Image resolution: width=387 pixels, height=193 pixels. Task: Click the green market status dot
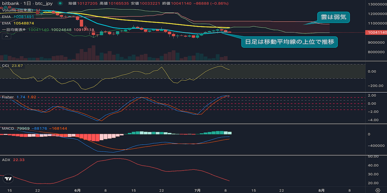(60, 3)
